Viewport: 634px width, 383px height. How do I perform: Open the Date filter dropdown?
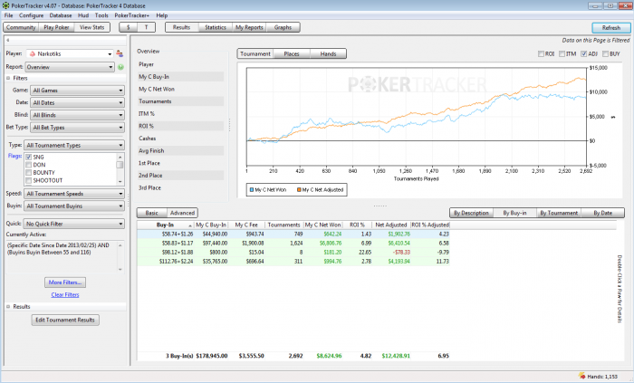click(x=77, y=102)
